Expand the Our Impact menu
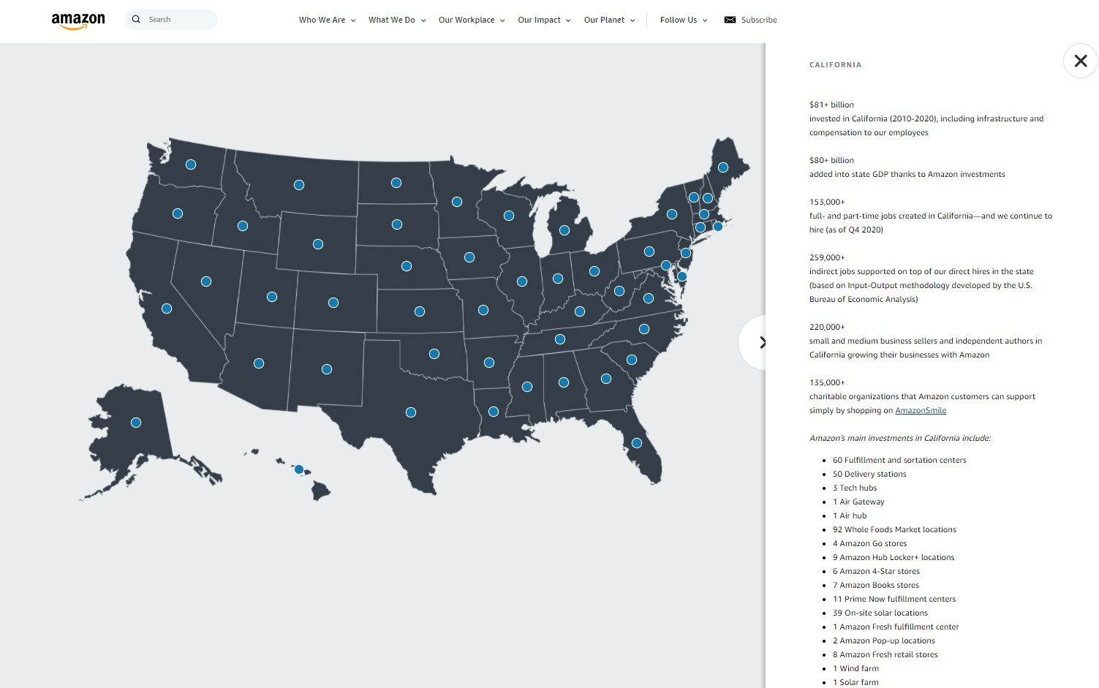This screenshot has height=688, width=1099. [x=544, y=20]
